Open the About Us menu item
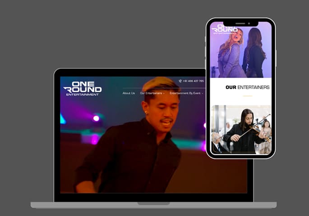This screenshot has width=309, height=216. (129, 93)
